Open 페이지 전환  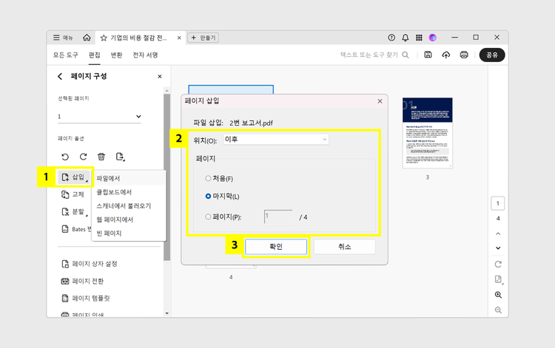(x=82, y=281)
